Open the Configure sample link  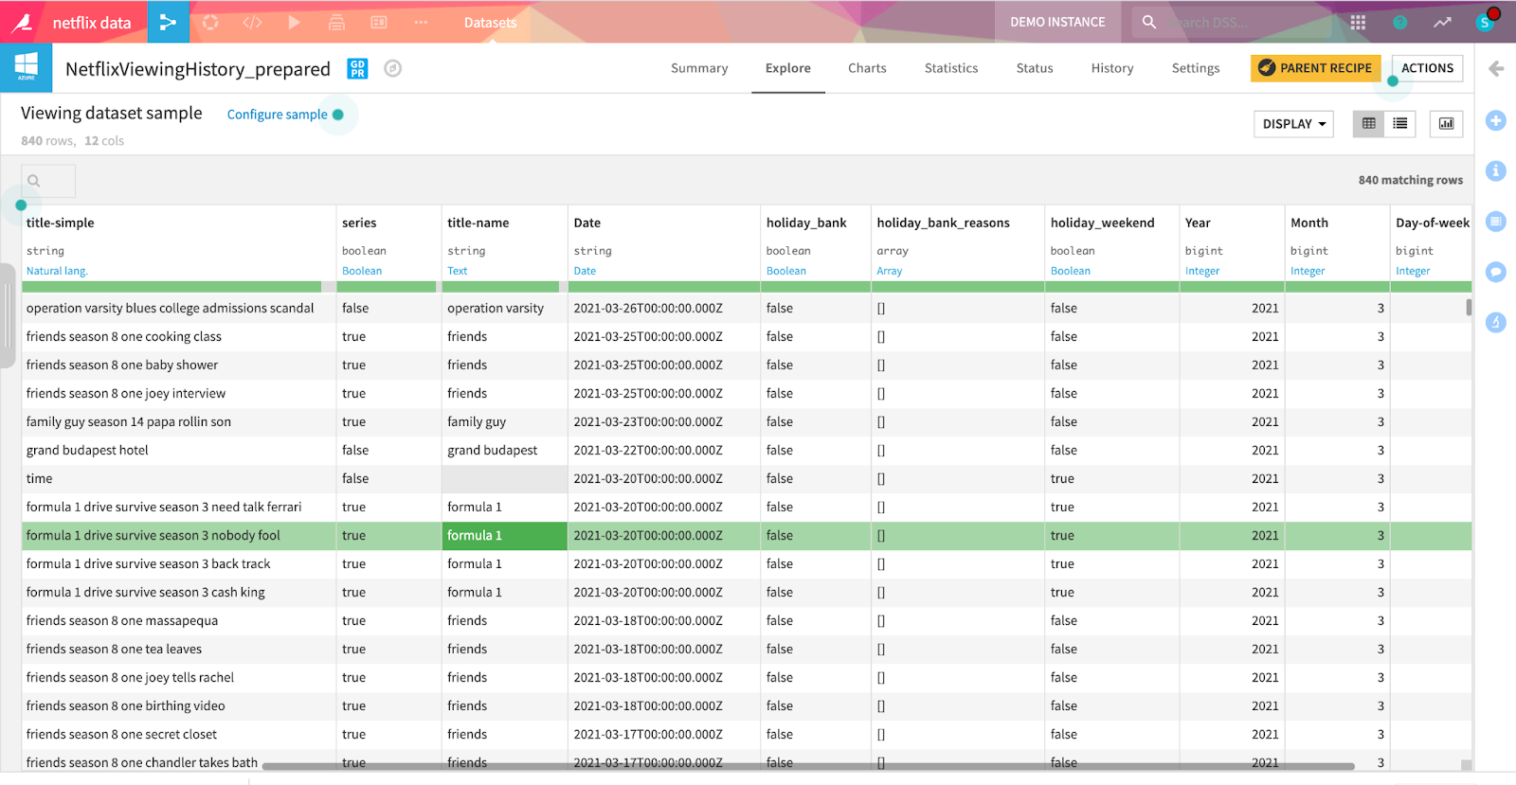[x=277, y=115]
